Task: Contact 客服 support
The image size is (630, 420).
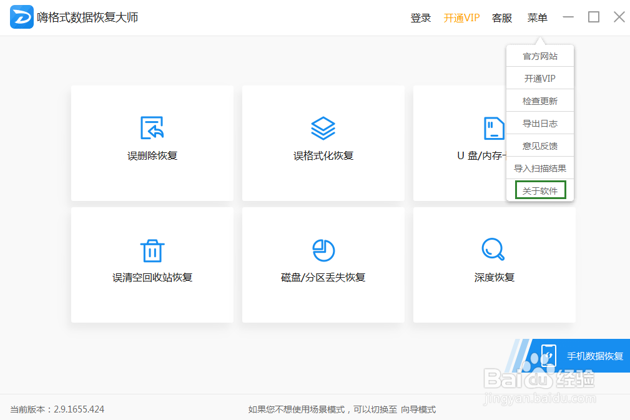Action: (502, 17)
